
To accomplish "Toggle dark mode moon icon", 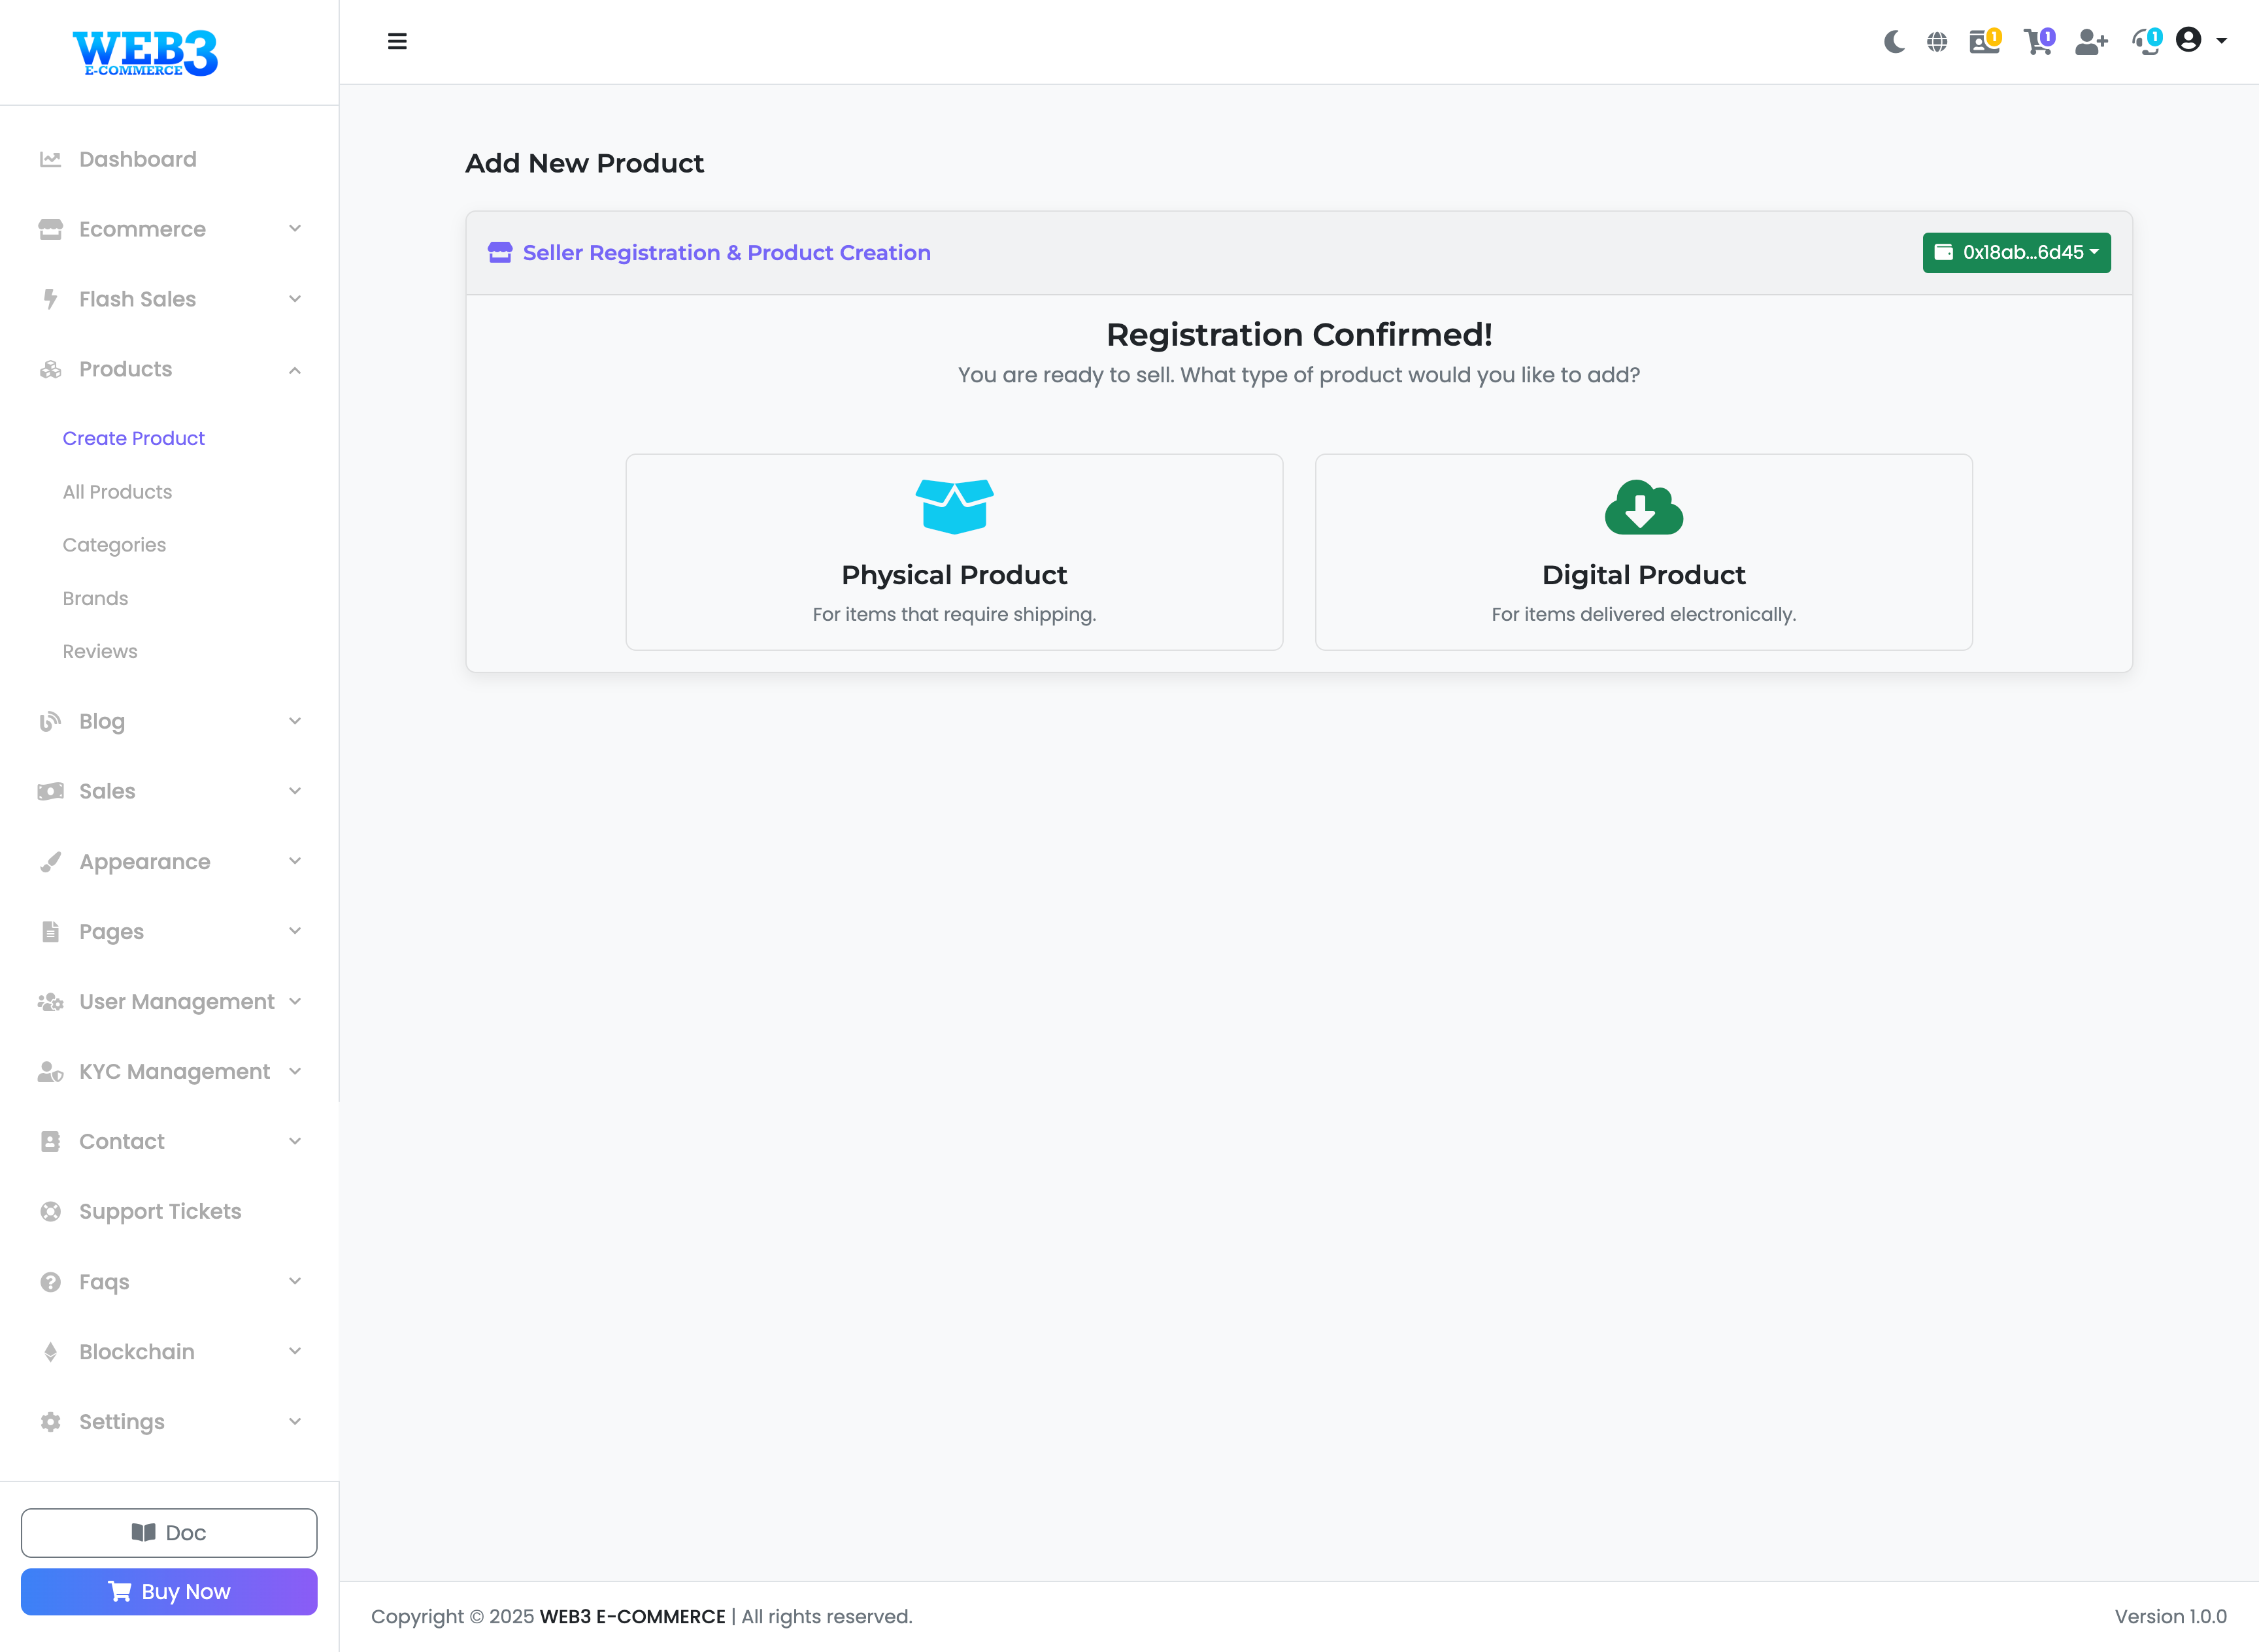I will click(x=1893, y=42).
